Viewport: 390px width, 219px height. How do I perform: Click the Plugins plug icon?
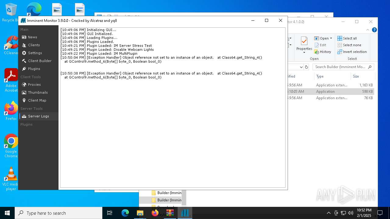(24, 69)
